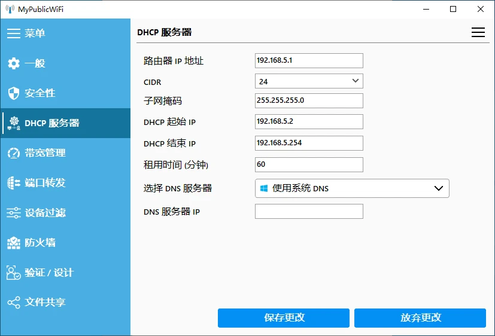Click the 防火墙 wall icon
The width and height of the screenshot is (495, 336).
14,243
